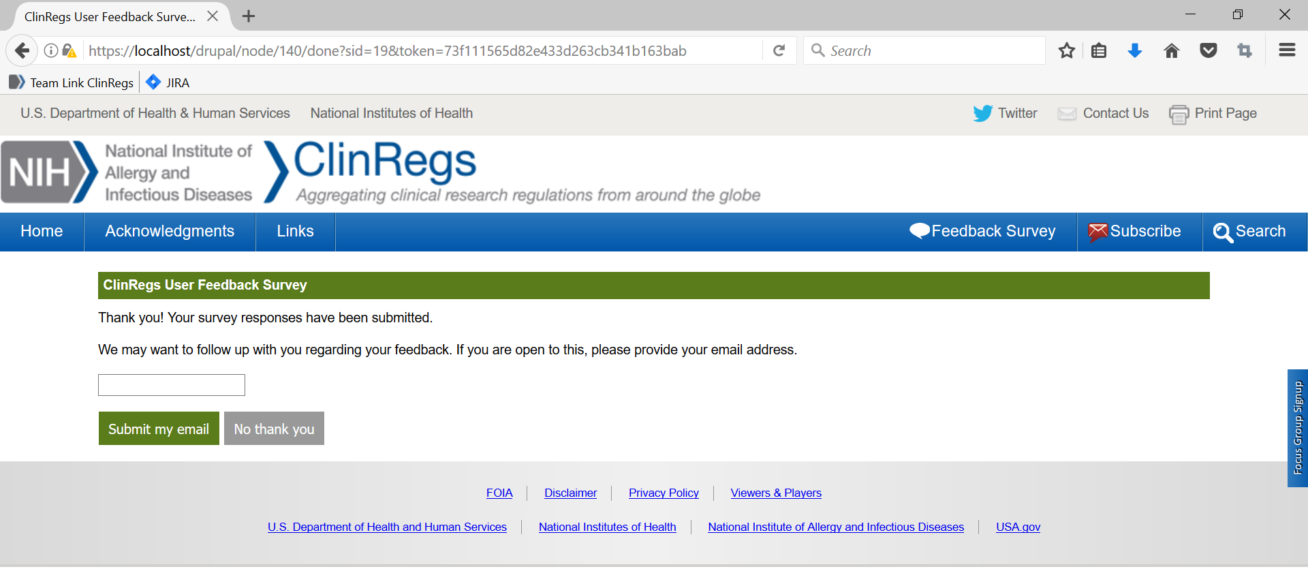Click the Pocket shield icon
1308x584 pixels.
[1209, 50]
